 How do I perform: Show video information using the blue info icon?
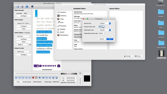click(27, 7)
